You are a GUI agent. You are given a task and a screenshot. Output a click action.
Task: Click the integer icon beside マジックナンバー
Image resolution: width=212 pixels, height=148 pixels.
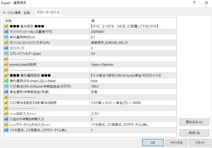tap(6, 32)
